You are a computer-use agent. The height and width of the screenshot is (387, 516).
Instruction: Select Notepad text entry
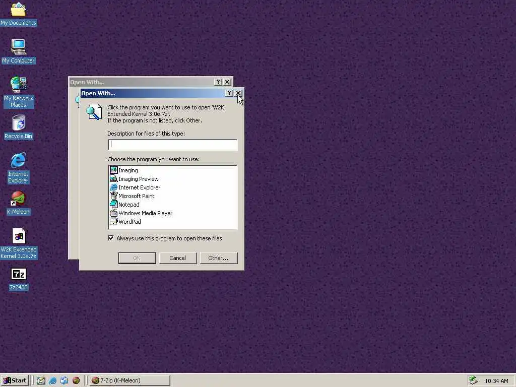pyautogui.click(x=128, y=205)
